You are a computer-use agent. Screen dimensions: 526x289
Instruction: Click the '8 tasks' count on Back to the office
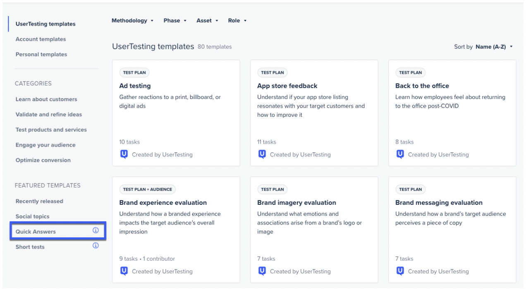pyautogui.click(x=404, y=142)
